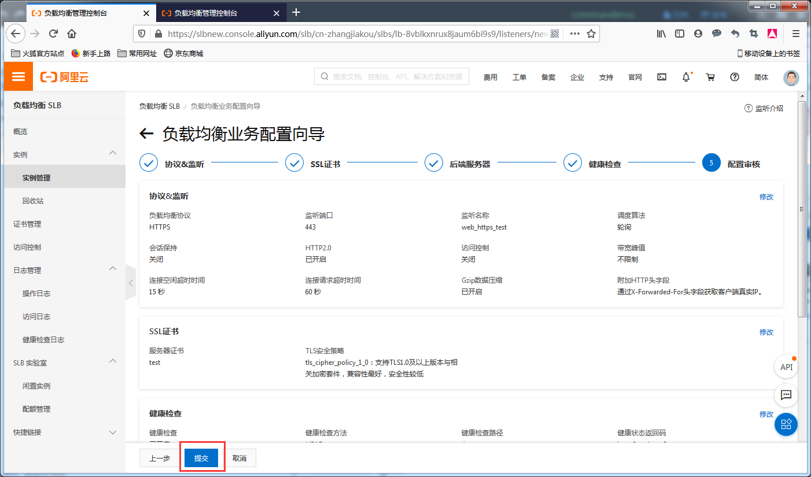Click the Aliyun logo

coord(64,76)
